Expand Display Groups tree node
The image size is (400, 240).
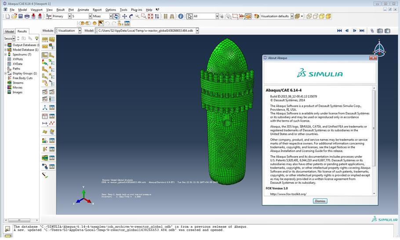tap(5, 73)
